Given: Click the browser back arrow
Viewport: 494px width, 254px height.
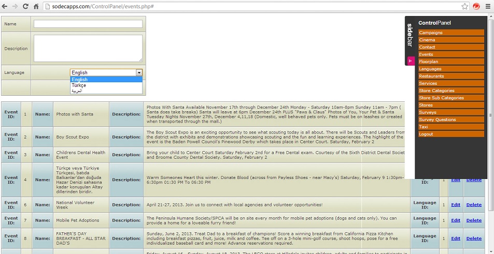Looking at the screenshot, I should coord(5,6).
